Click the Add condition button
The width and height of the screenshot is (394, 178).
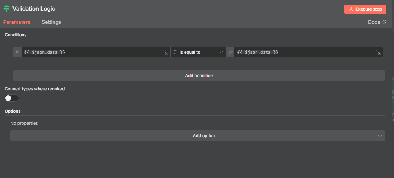pos(199,76)
